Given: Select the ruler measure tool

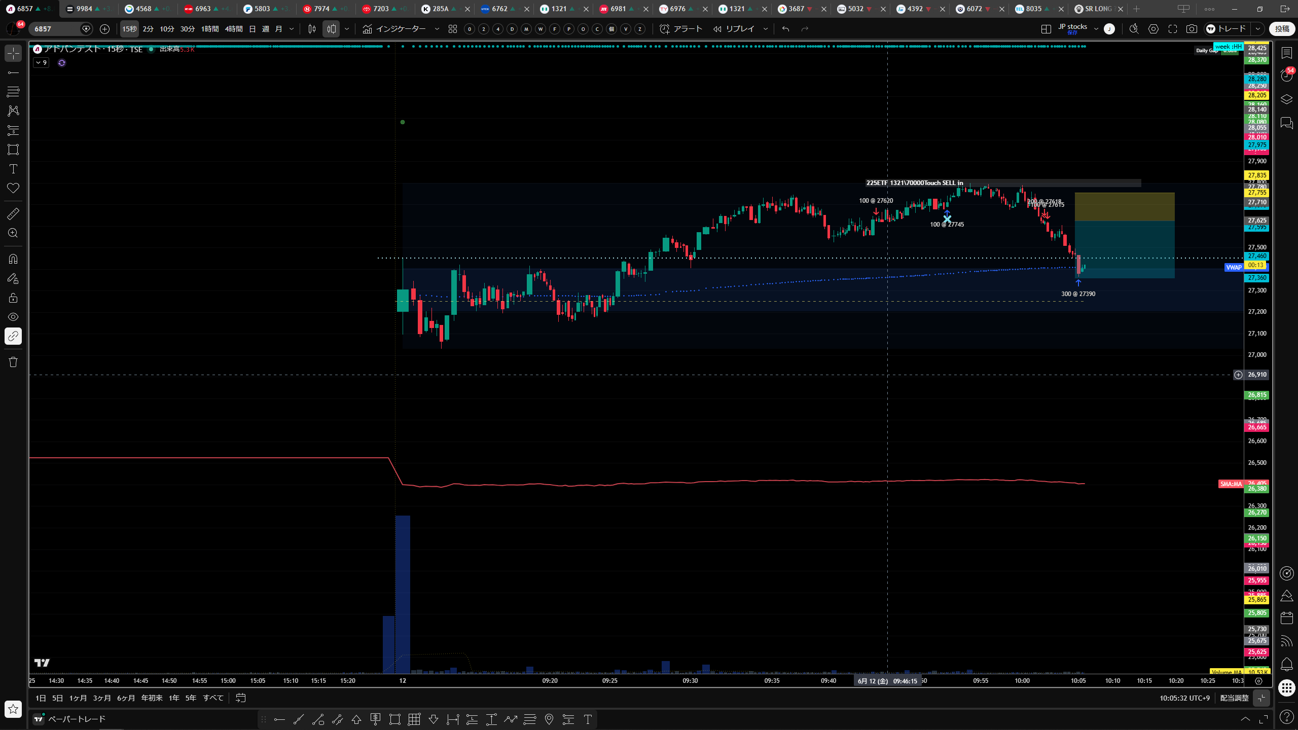Looking at the screenshot, I should (13, 214).
